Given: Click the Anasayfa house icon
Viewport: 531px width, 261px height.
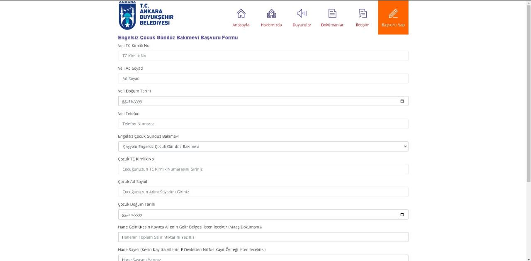Looking at the screenshot, I should tap(241, 14).
